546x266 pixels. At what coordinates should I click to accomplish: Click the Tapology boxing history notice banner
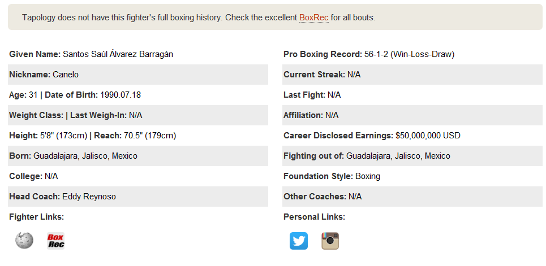[275, 17]
